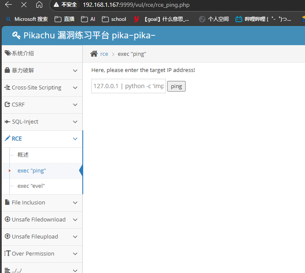Expand the ../../ chevron

[x=75, y=271]
